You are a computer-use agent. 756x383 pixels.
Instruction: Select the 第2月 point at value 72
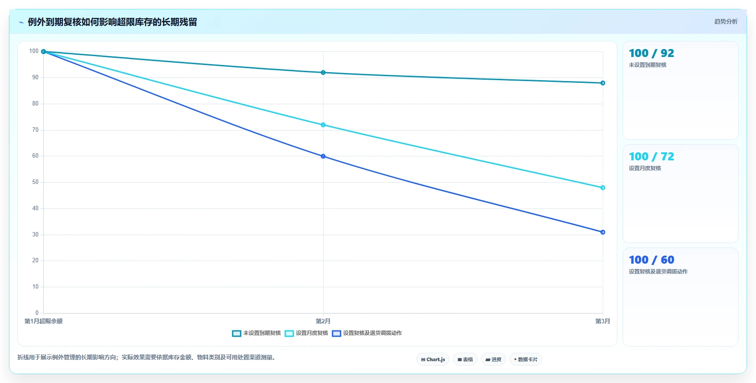[323, 125]
